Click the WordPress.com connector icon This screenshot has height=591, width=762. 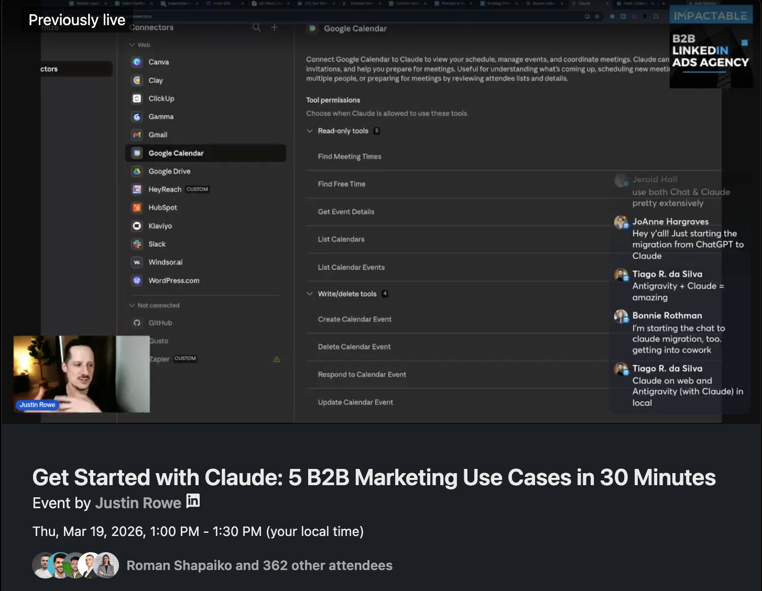137,280
